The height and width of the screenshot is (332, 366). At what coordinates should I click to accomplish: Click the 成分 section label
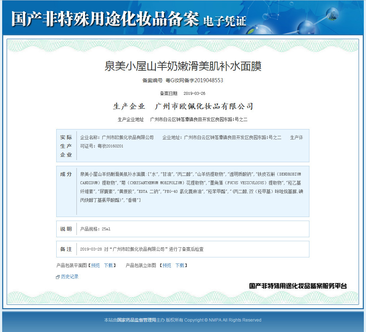pos(66,174)
